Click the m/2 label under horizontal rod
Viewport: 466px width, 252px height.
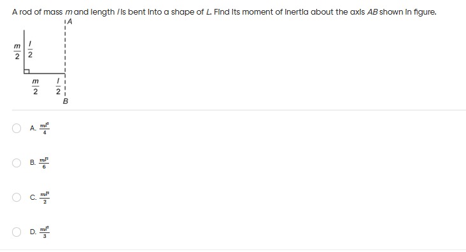point(36,87)
